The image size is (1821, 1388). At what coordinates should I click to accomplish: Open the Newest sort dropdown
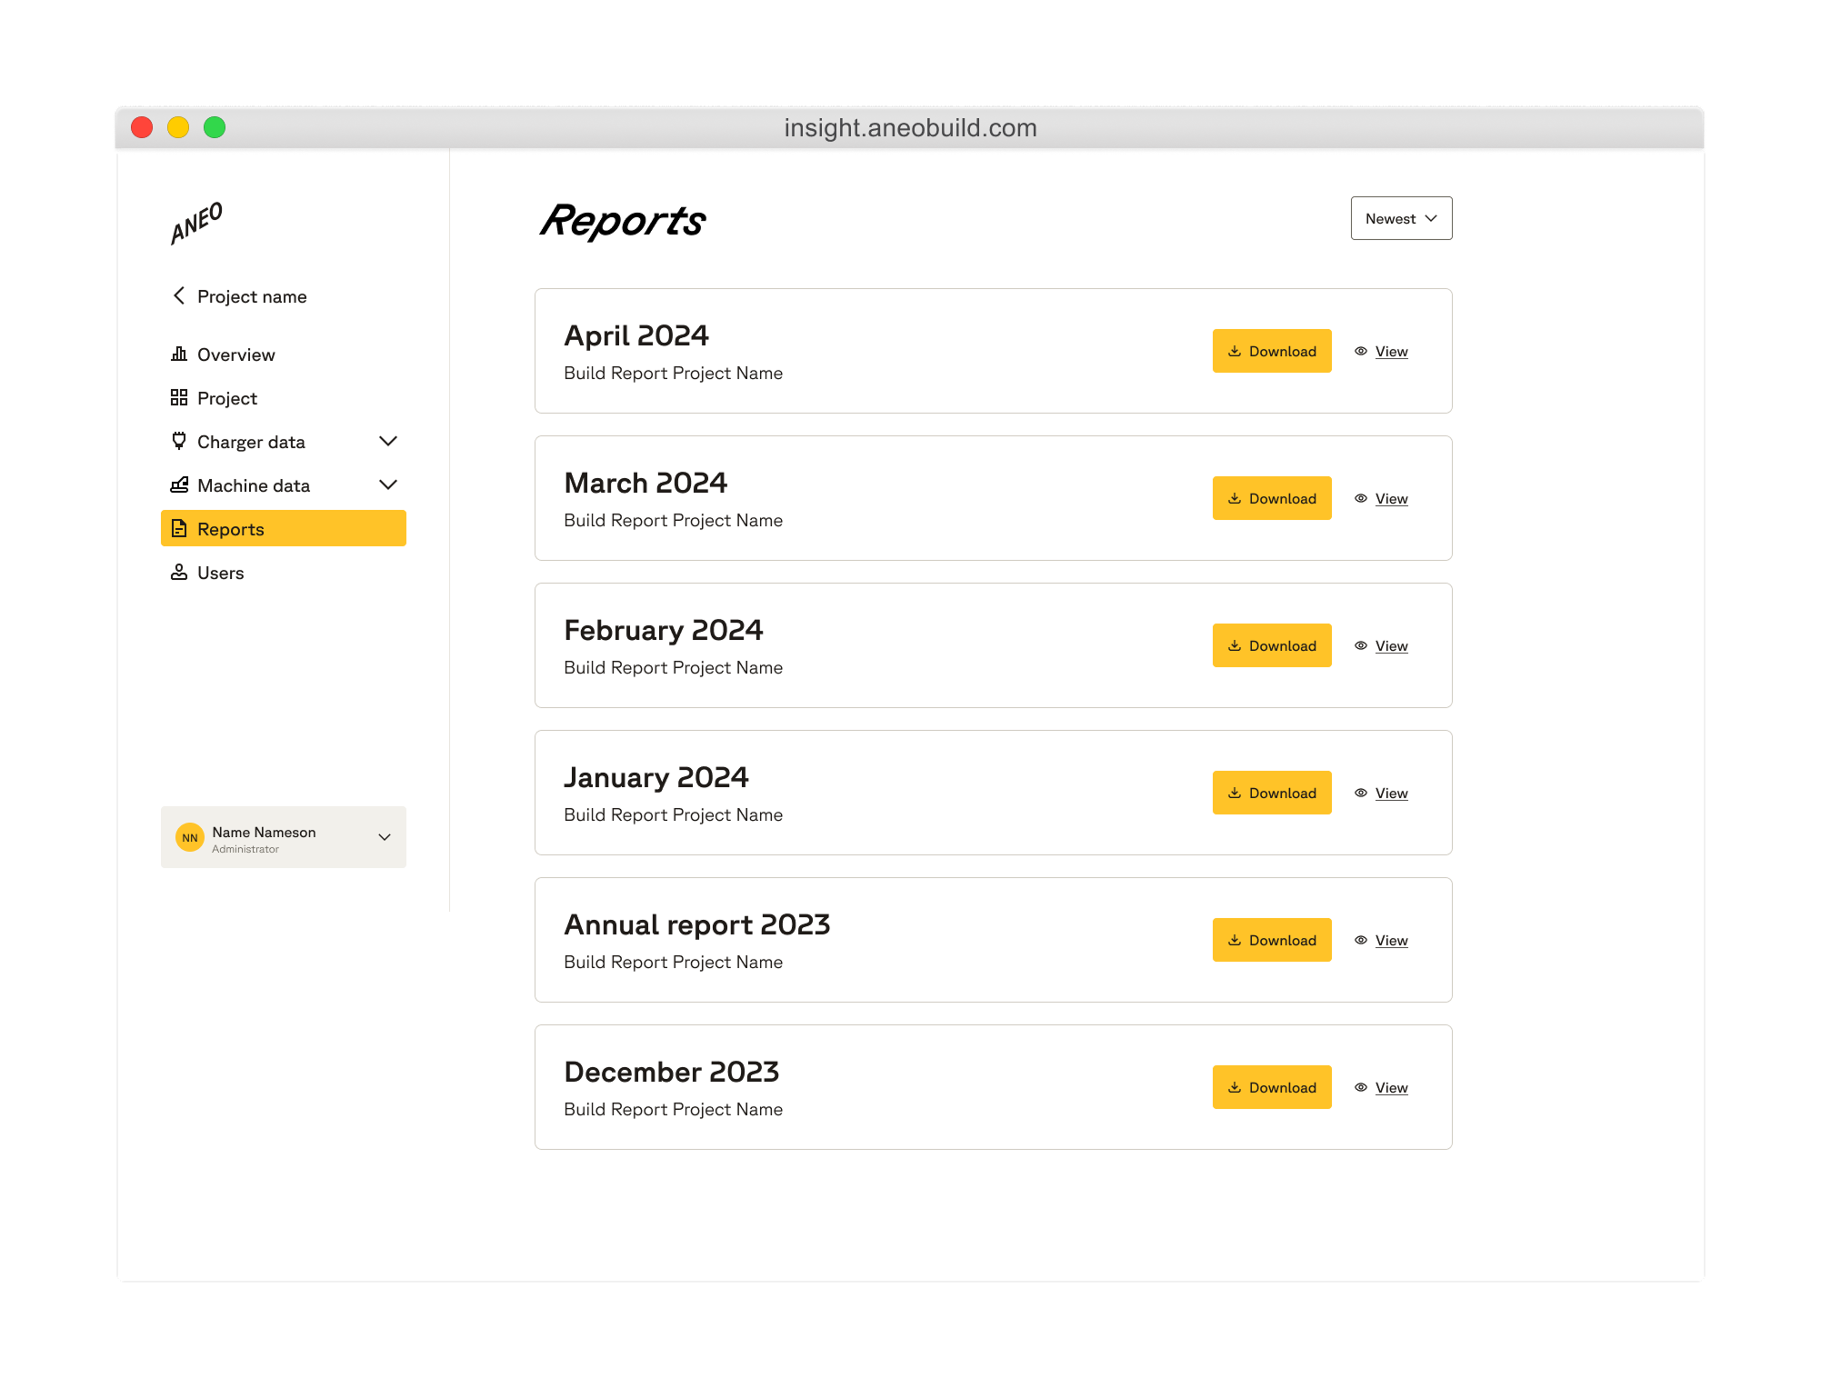tap(1401, 218)
